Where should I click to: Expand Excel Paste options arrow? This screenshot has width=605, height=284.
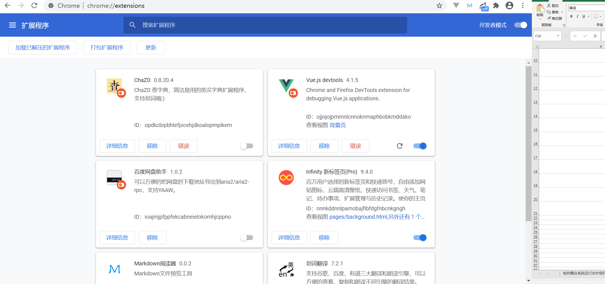[540, 19]
